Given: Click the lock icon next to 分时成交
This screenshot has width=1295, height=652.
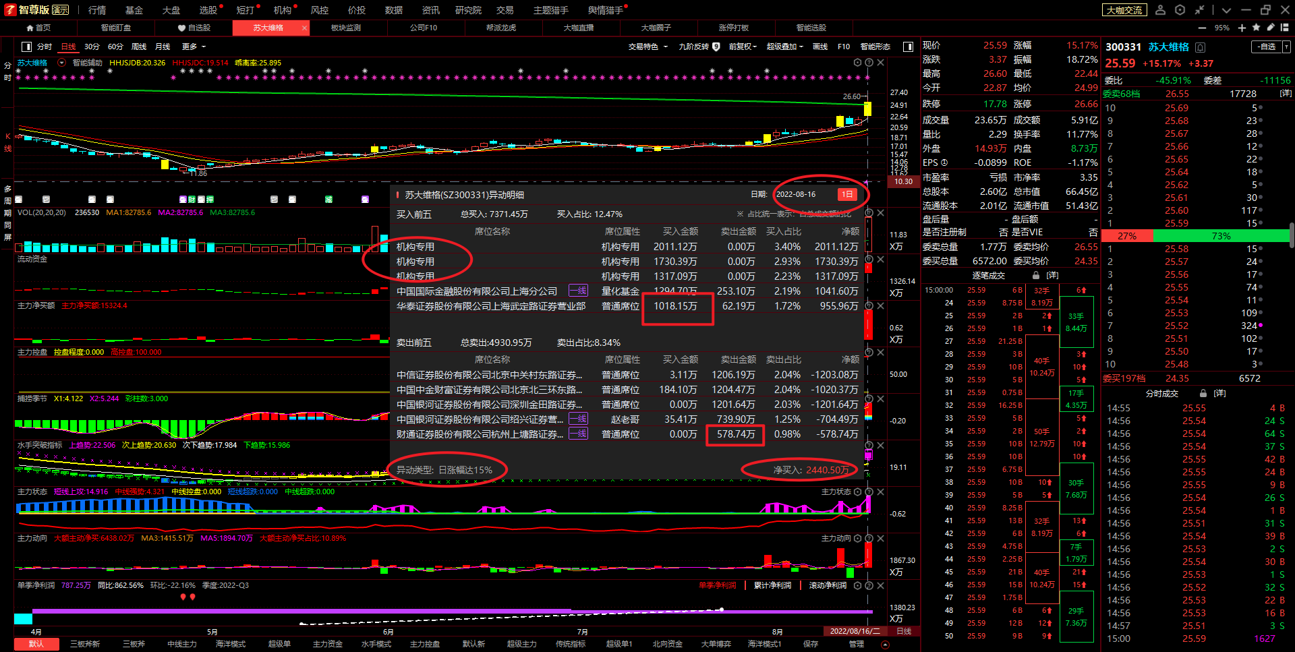Looking at the screenshot, I should tap(1203, 393).
